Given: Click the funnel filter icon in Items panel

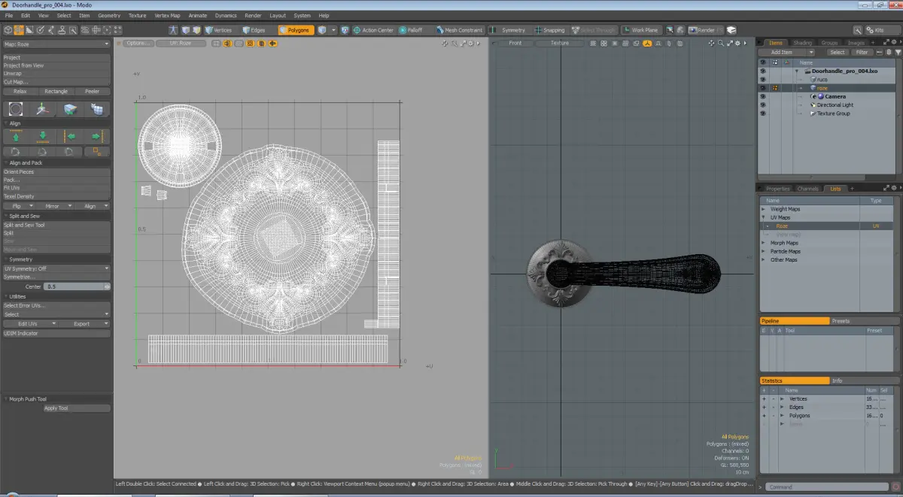Looking at the screenshot, I should point(897,53).
